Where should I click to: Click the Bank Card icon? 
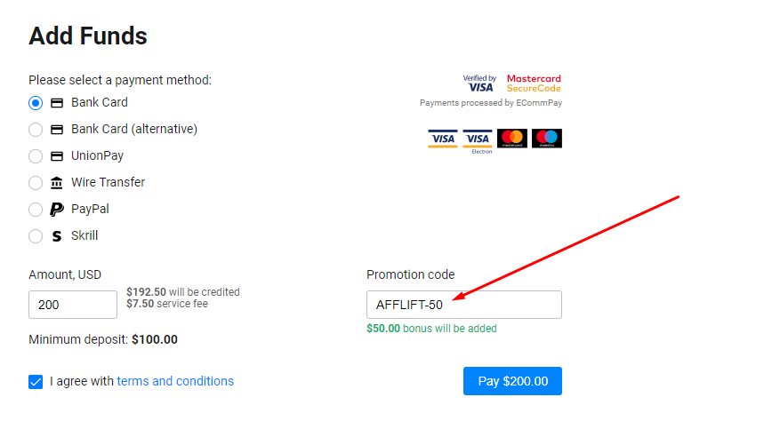pos(57,103)
